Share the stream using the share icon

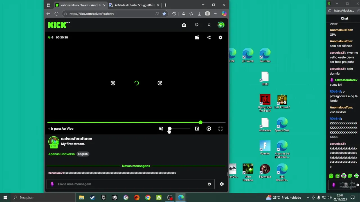(209, 38)
